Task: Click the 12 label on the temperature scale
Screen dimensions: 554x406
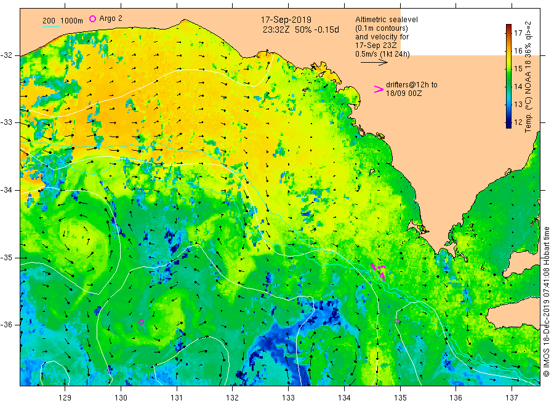Action: point(518,122)
